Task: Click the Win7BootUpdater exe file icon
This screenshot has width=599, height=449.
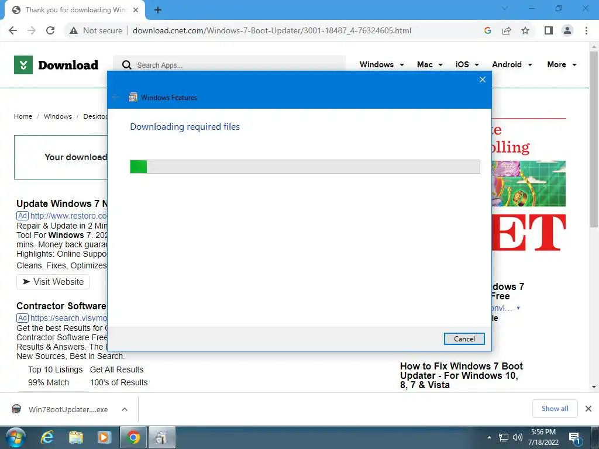Action: pos(16,409)
